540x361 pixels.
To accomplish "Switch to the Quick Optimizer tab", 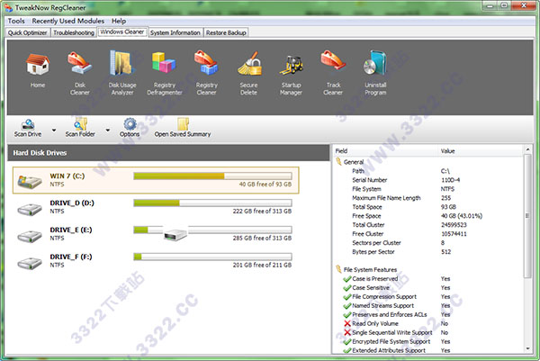I will (x=28, y=32).
